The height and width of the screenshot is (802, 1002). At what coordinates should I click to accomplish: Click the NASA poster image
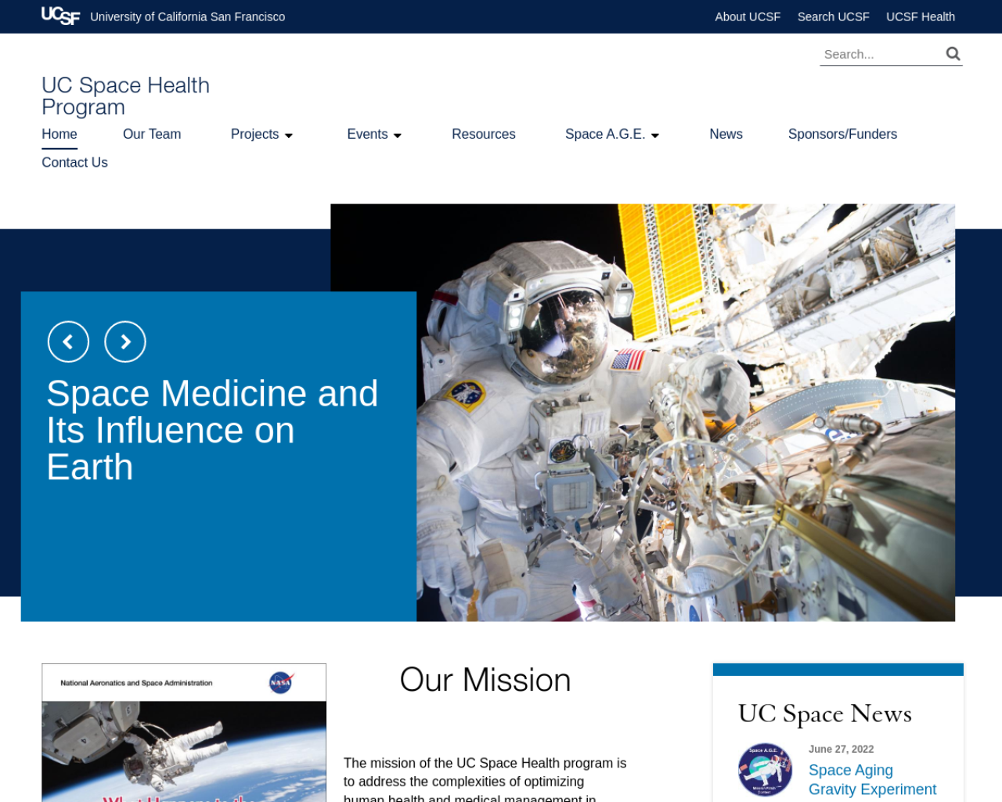(x=184, y=732)
